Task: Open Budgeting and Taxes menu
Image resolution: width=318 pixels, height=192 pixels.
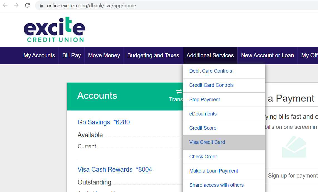Action: pos(153,55)
